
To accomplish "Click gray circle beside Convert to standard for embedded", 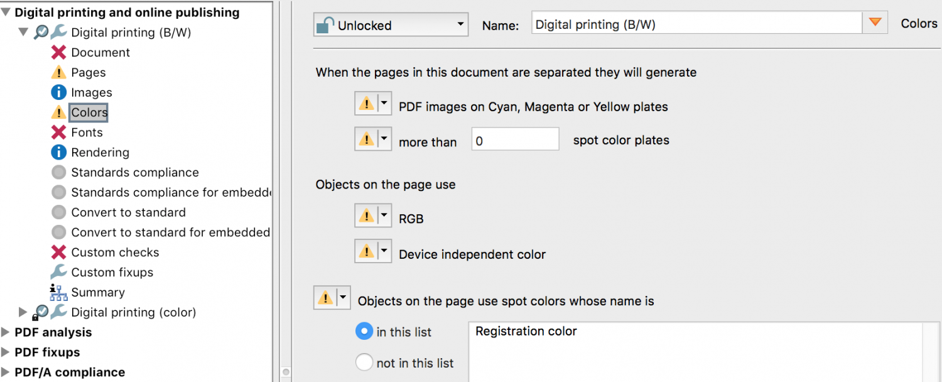I will (58, 232).
